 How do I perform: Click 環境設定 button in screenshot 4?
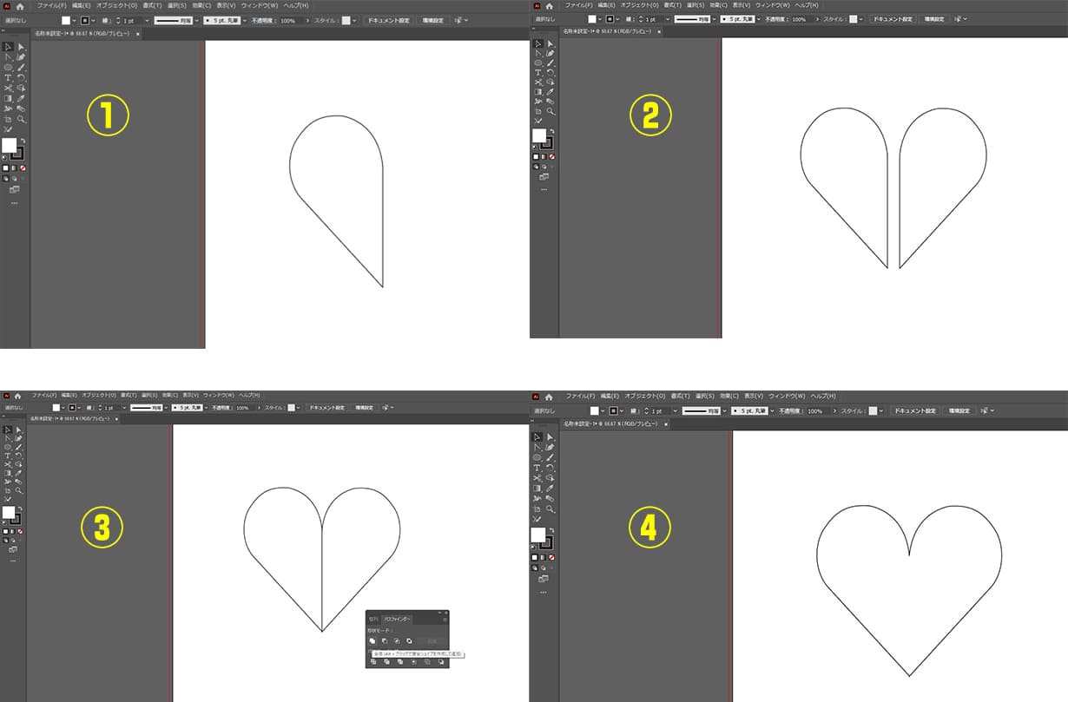(960, 410)
